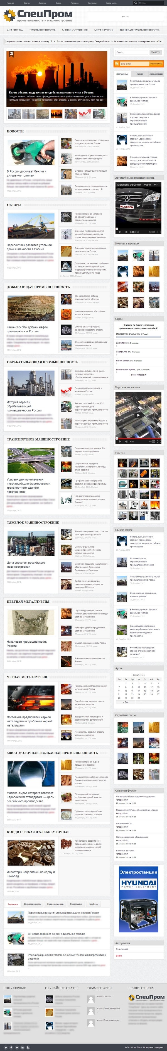Click the ПОИСК search button
The width and height of the screenshot is (167, 1051).
tap(156, 53)
